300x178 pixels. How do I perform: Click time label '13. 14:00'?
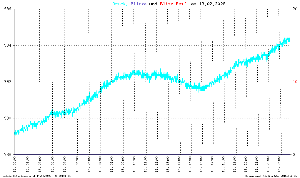click(x=179, y=164)
